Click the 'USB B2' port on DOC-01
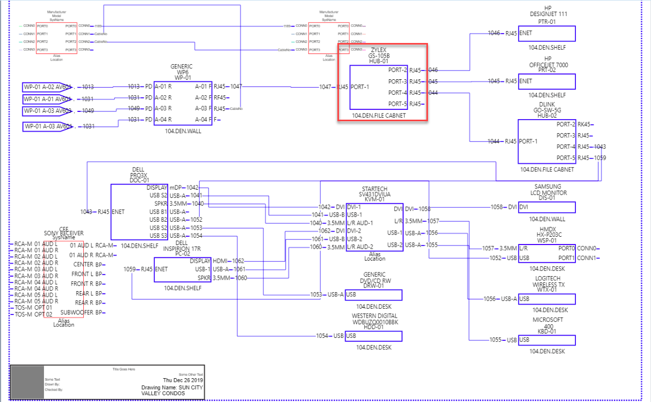Viewport: 651px width, 402px height. 158,220
